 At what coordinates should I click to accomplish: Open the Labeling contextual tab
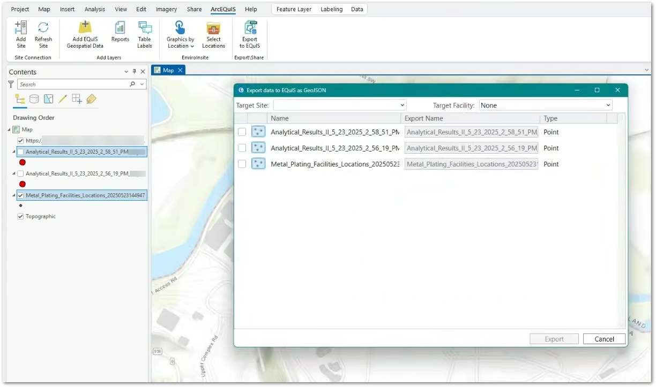[x=331, y=9]
